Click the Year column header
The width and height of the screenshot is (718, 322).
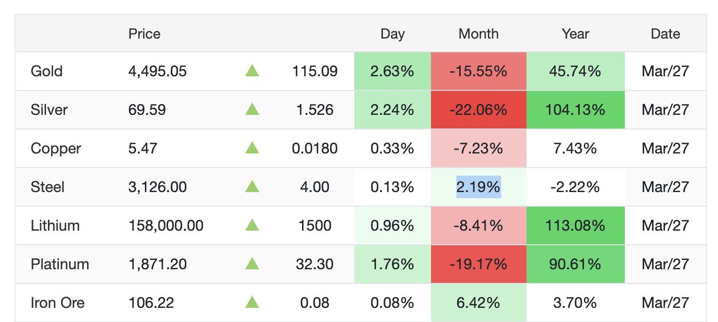[x=575, y=34]
